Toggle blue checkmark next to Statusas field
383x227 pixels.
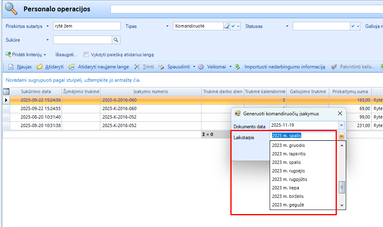pyautogui.click(x=353, y=26)
